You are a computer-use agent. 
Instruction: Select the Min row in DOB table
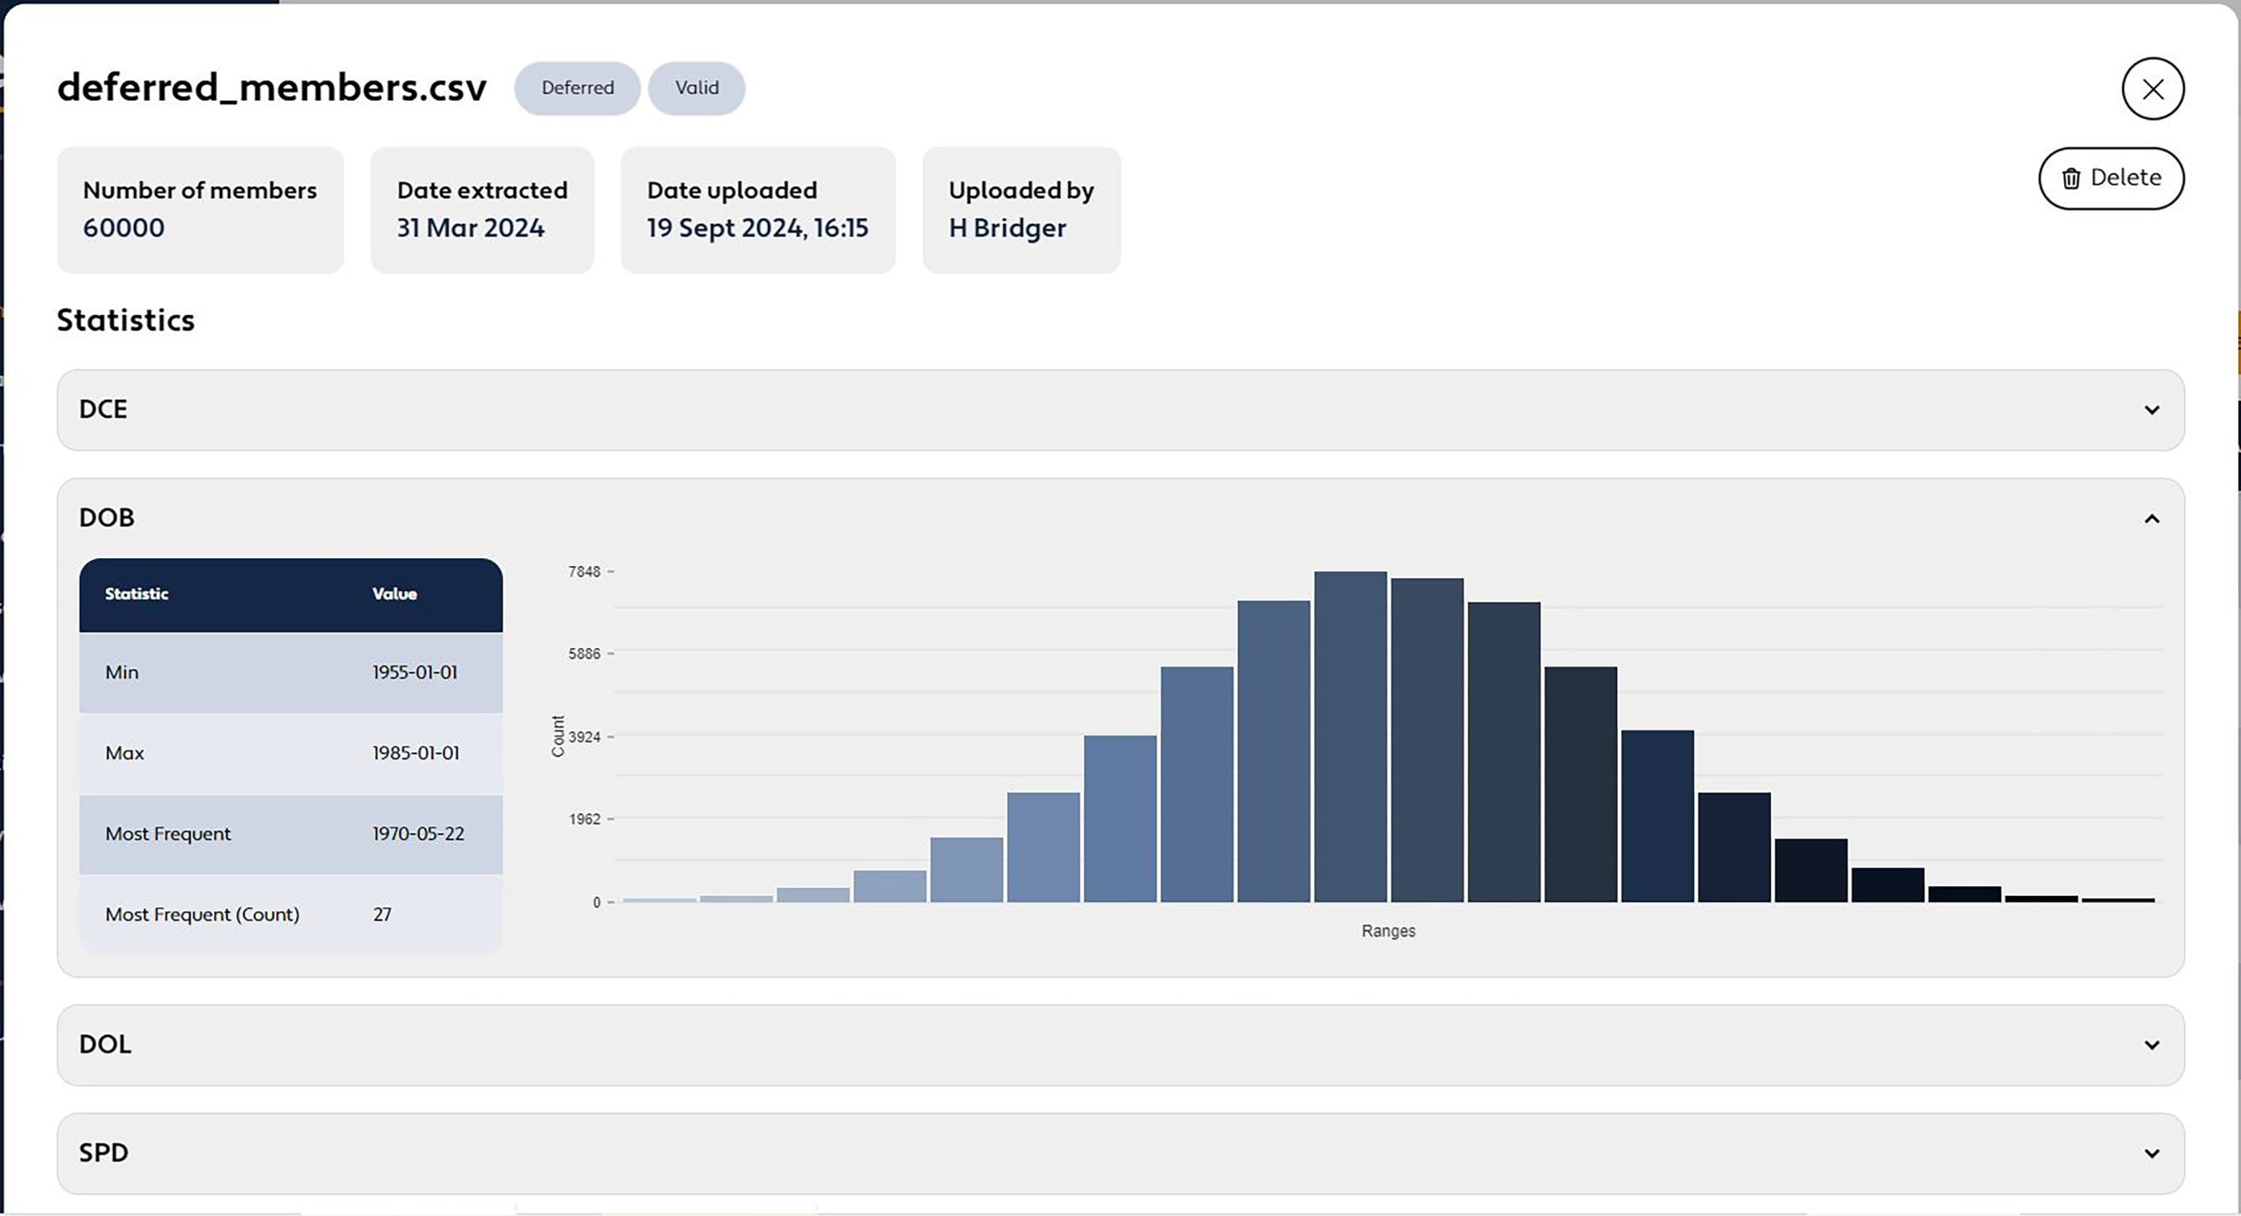pos(291,672)
